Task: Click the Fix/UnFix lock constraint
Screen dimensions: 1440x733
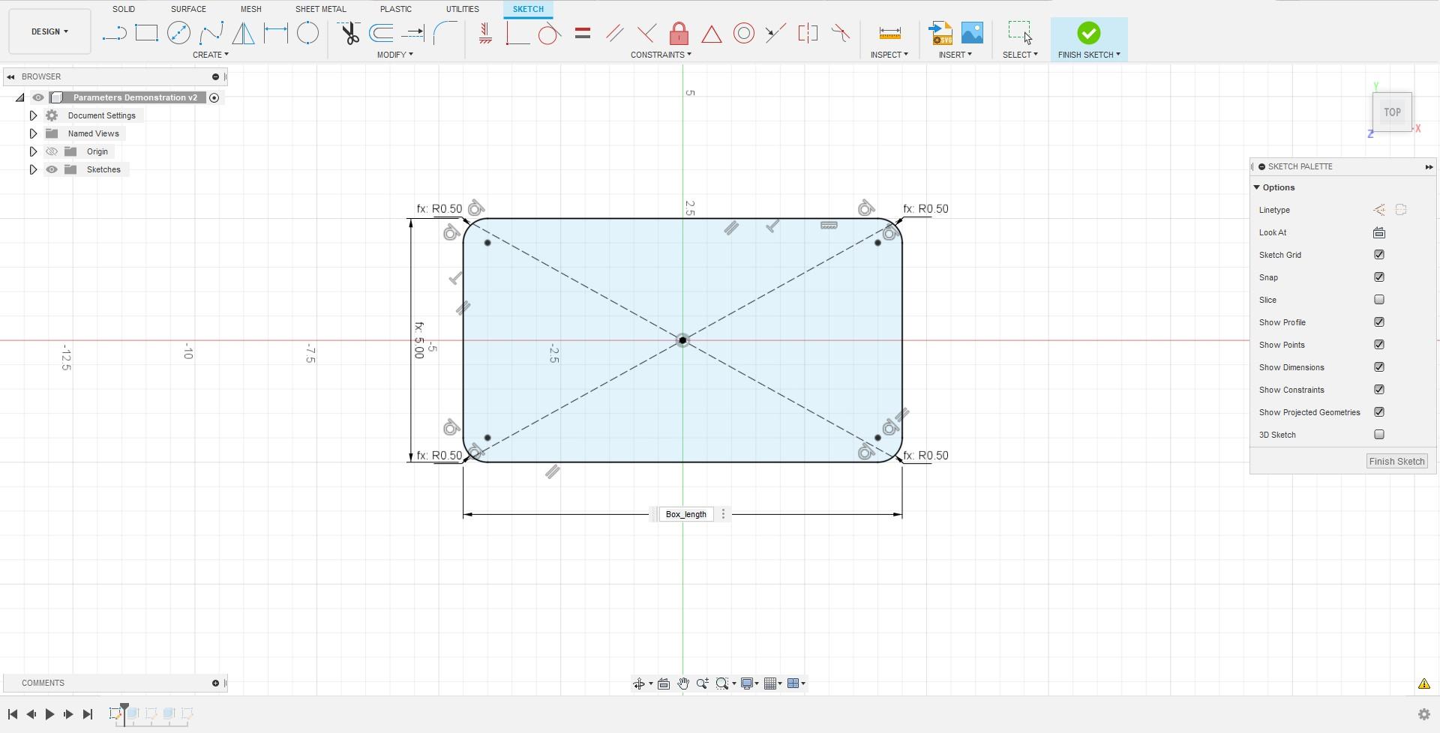Action: pyautogui.click(x=679, y=33)
